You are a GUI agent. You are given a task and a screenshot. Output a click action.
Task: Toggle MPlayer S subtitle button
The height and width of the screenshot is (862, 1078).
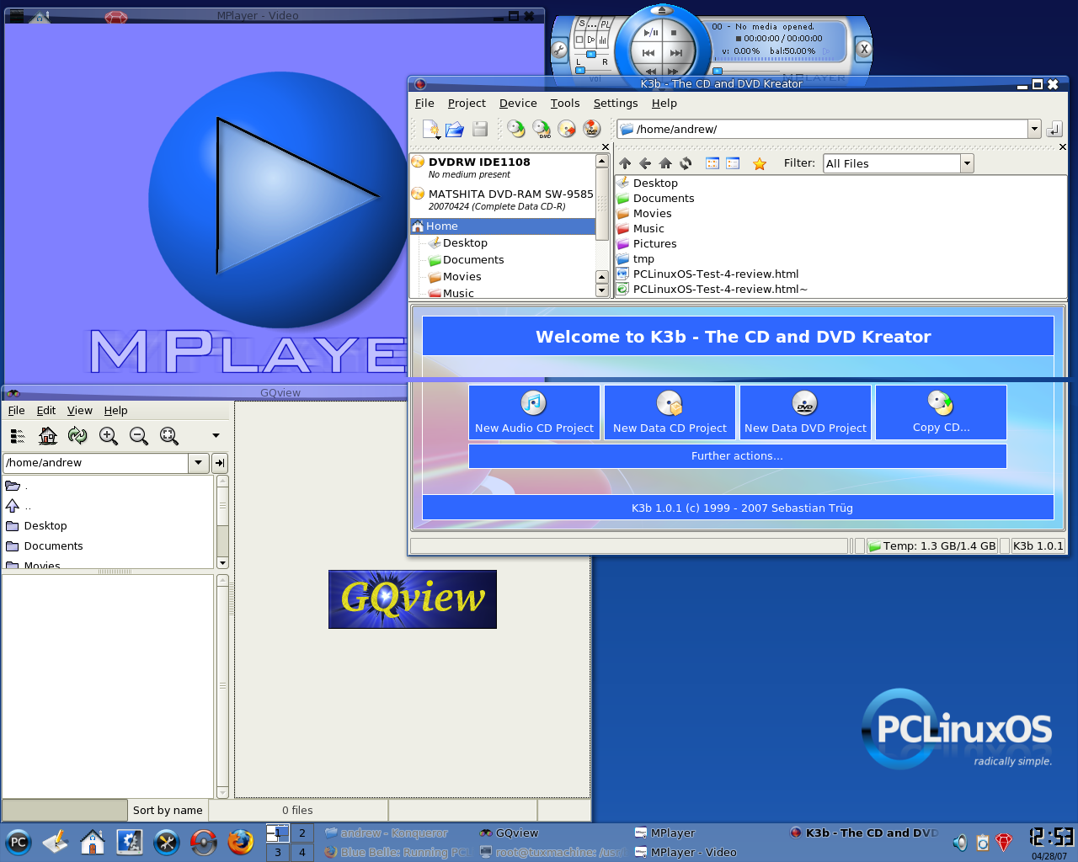pyautogui.click(x=582, y=24)
